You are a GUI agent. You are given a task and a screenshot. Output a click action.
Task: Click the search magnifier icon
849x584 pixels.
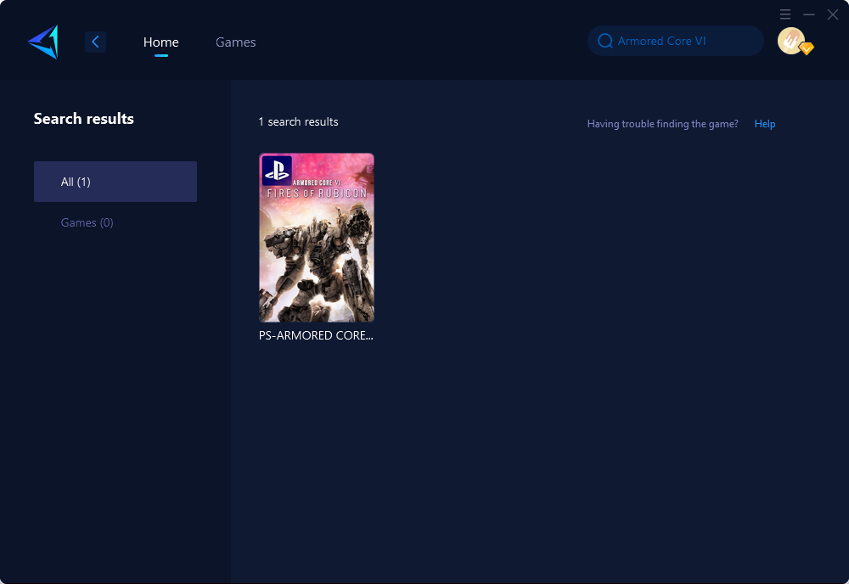pos(604,41)
